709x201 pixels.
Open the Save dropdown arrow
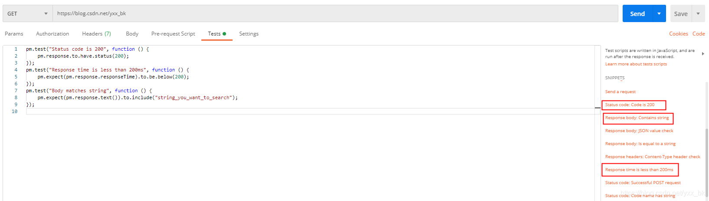pos(698,14)
